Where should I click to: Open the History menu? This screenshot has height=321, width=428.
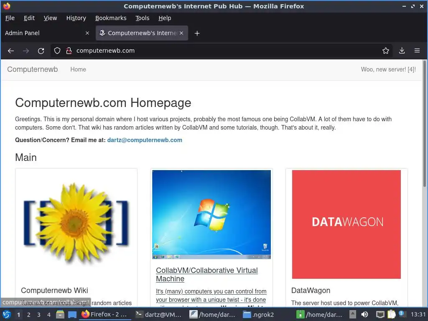click(x=76, y=18)
